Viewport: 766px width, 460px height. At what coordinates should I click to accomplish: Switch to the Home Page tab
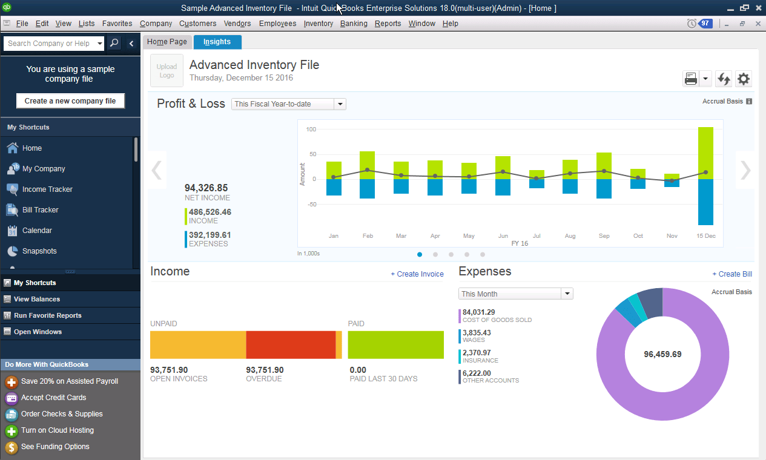pos(167,42)
